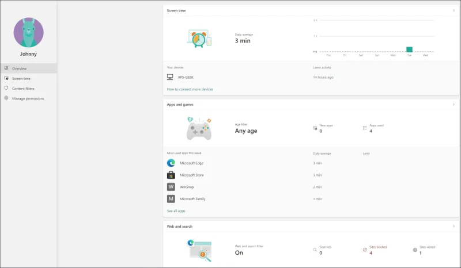Image resolution: width=461 pixels, height=268 pixels.
Task: Click the Sites visited globe icon
Action: coord(415,250)
